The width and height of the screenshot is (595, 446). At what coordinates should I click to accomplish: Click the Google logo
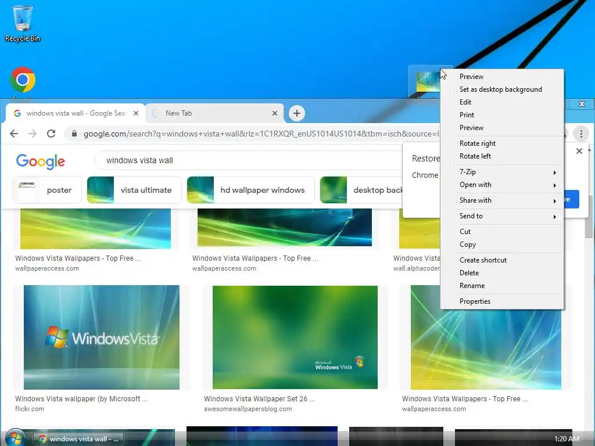pyautogui.click(x=41, y=161)
